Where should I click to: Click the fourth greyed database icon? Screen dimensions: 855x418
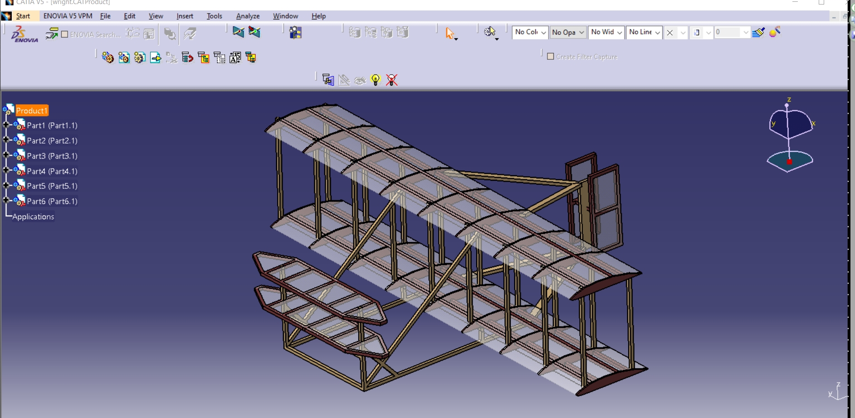pos(403,32)
